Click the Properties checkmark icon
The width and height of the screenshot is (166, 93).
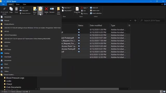pyautogui.click(x=77, y=9)
